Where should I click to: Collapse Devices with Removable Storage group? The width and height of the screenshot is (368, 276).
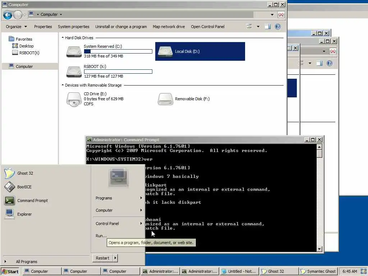click(x=63, y=85)
